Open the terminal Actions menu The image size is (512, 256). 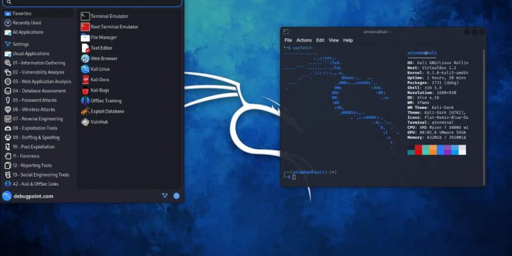[304, 40]
